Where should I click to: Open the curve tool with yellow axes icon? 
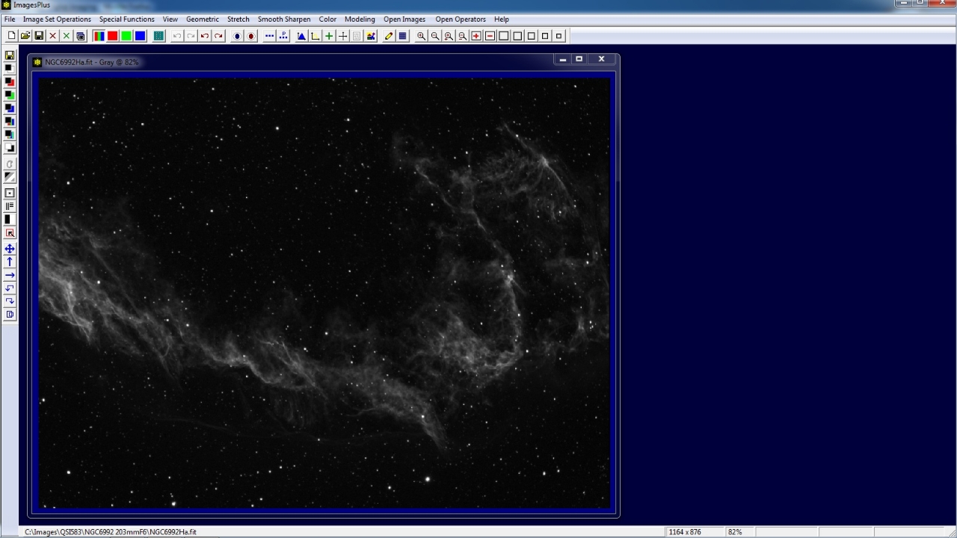[x=315, y=36]
